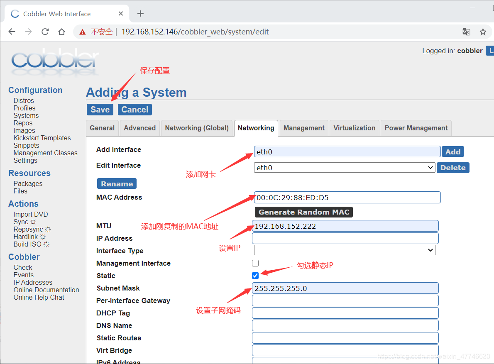494x364 pixels.
Task: Click the gear icon beside Hardlink
Action: click(x=43, y=237)
